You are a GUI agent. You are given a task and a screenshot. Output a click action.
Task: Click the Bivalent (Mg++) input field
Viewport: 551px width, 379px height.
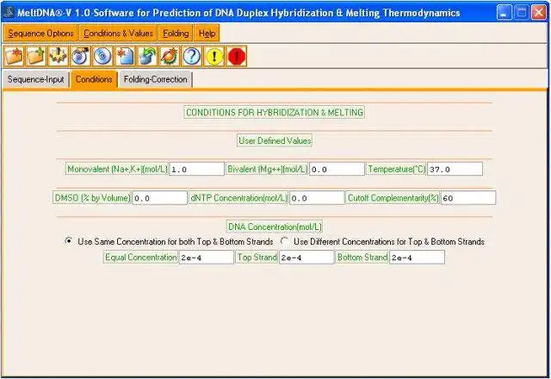point(337,169)
